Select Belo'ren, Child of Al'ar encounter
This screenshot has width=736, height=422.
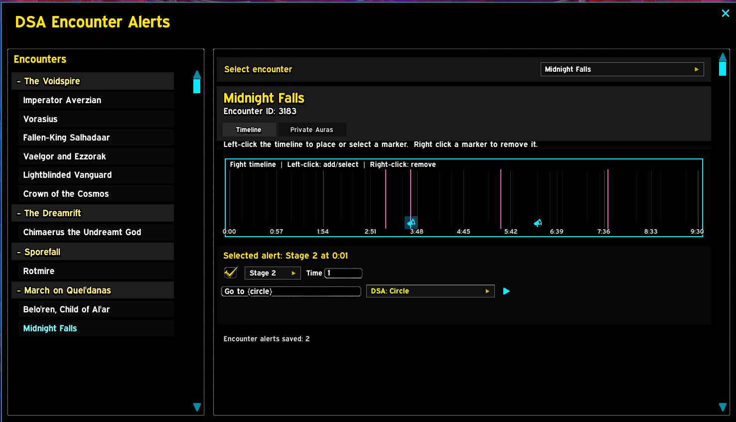[96, 309]
